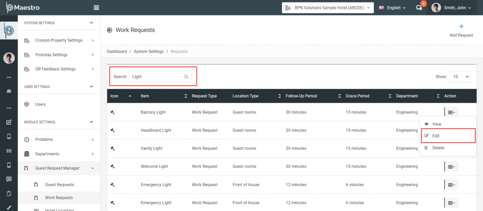Open the comment bubble icon in sidebar
This screenshot has width=483, height=211.
pos(9,179)
